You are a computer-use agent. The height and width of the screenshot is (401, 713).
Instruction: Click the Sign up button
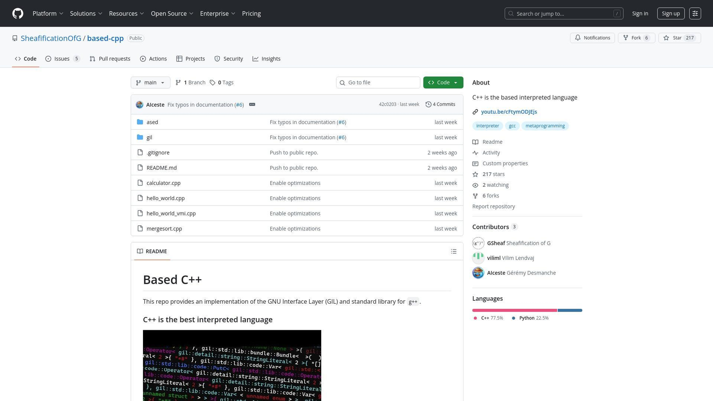click(x=671, y=14)
